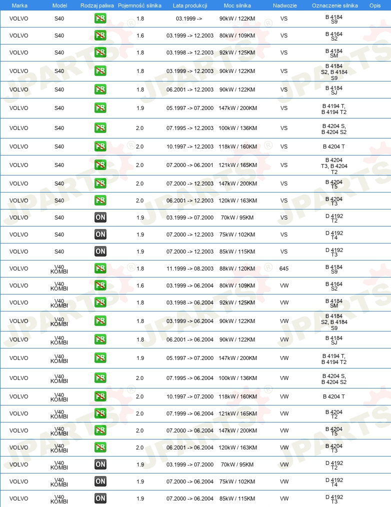Screen dimensions: 391x507
Task: Click petrol icon in S40 118kW / 160KM row
Action: click(x=100, y=146)
